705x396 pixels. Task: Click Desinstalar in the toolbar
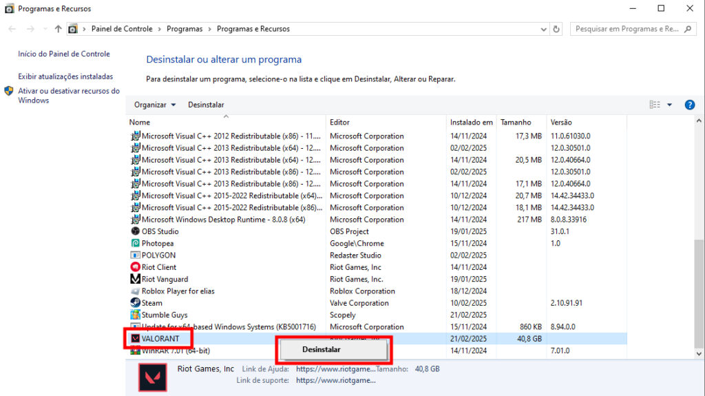[x=206, y=105]
